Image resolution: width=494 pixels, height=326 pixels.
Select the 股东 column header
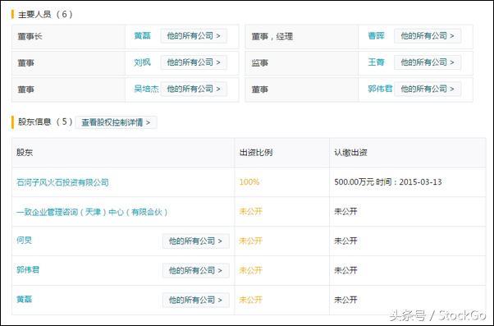(25, 153)
